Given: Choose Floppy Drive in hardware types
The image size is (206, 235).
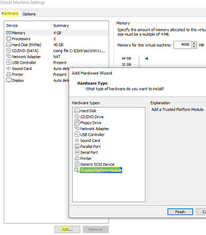Looking at the screenshot, I should click(x=91, y=123).
